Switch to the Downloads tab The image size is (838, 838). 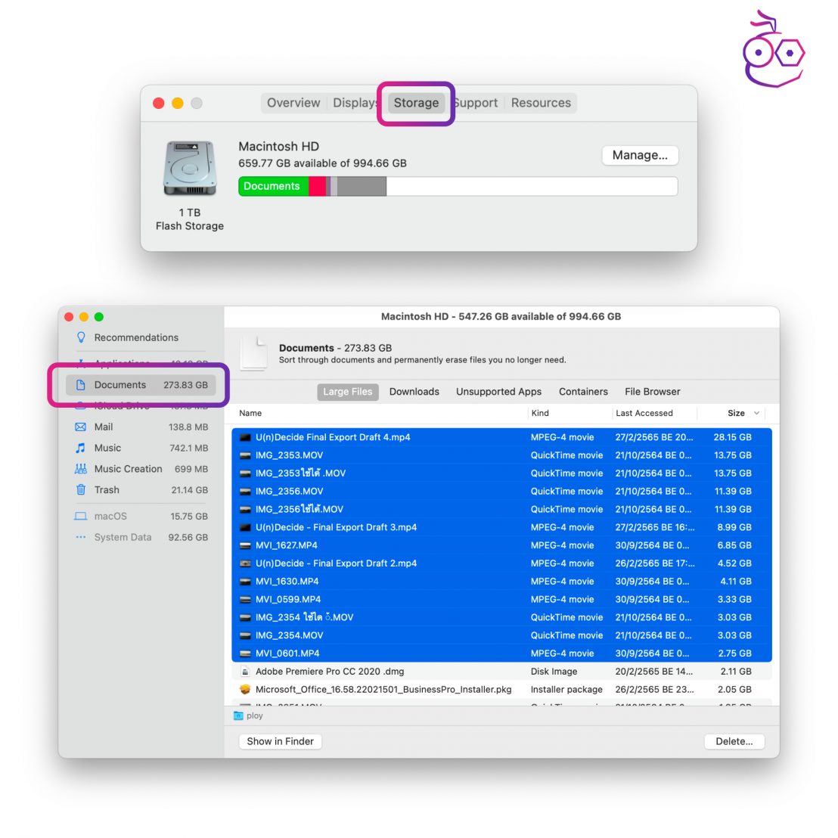pos(414,392)
